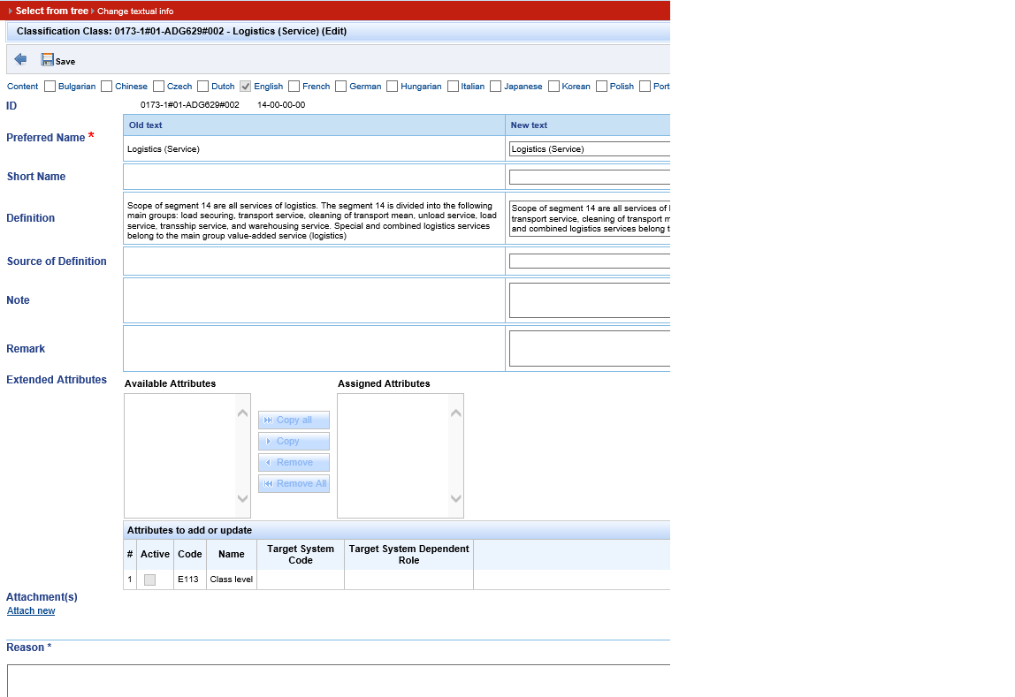The height and width of the screenshot is (697, 1015).
Task: Tick the Japanese language checkbox
Action: coord(496,87)
